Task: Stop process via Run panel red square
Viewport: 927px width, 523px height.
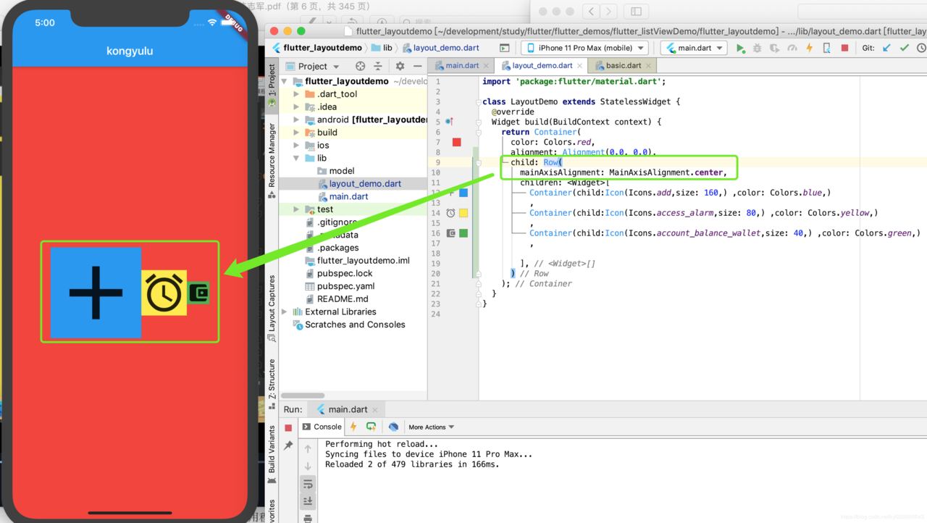Action: [x=288, y=427]
